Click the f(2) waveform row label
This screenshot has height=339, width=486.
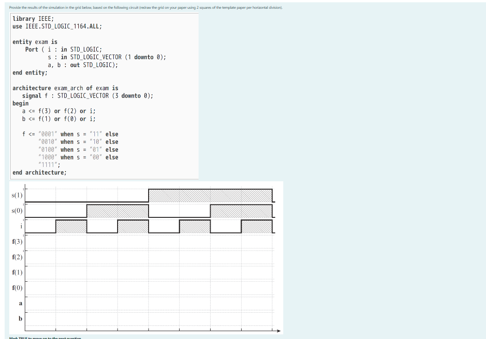[x=18, y=257]
